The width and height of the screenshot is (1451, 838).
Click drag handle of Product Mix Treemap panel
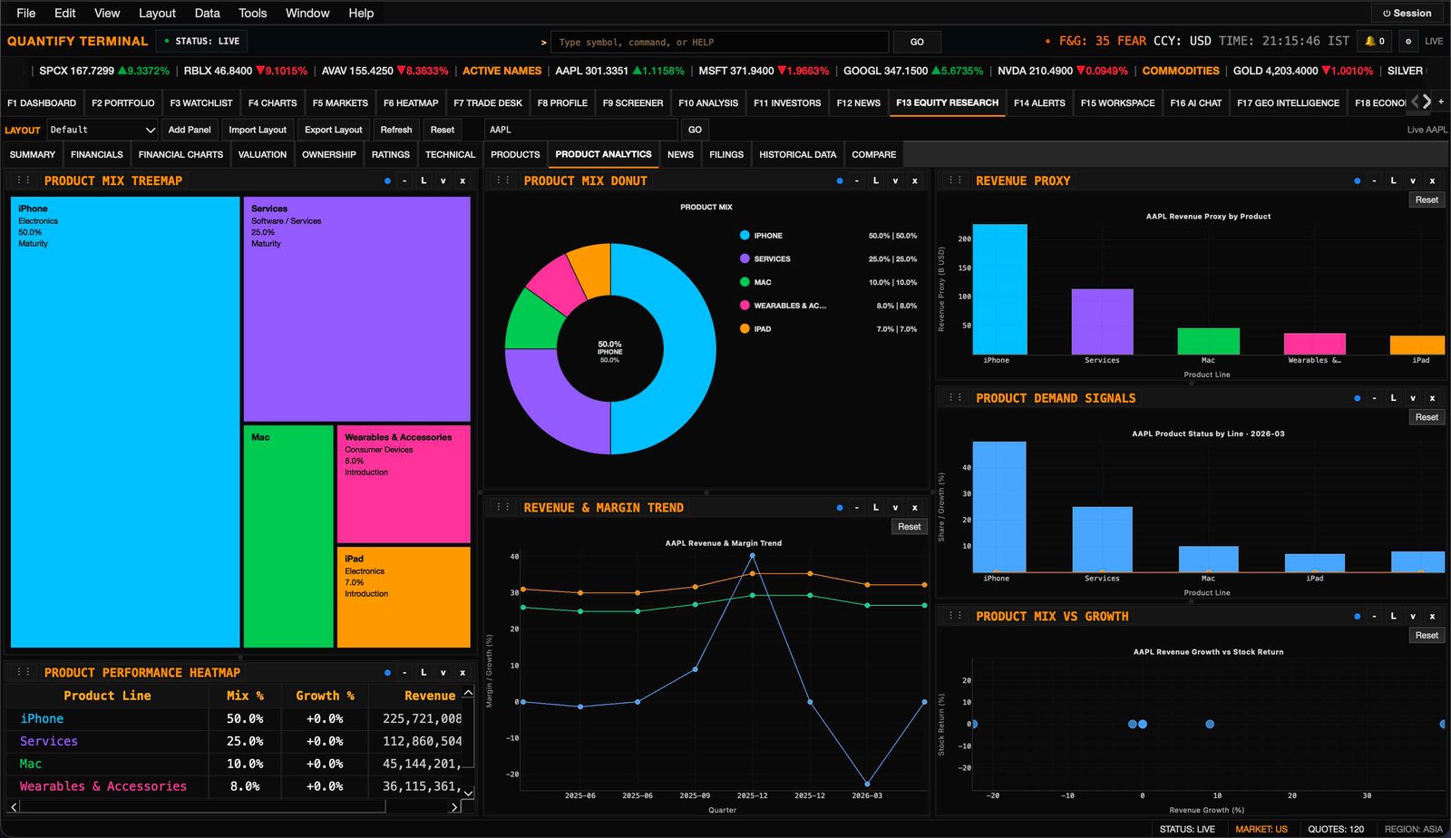click(x=24, y=180)
